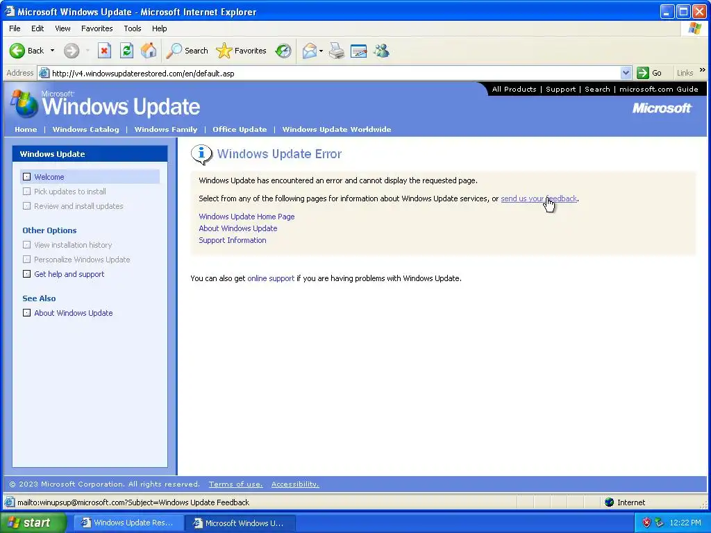The width and height of the screenshot is (711, 533).
Task: Open Windows Catalog navigation link
Action: point(85,129)
